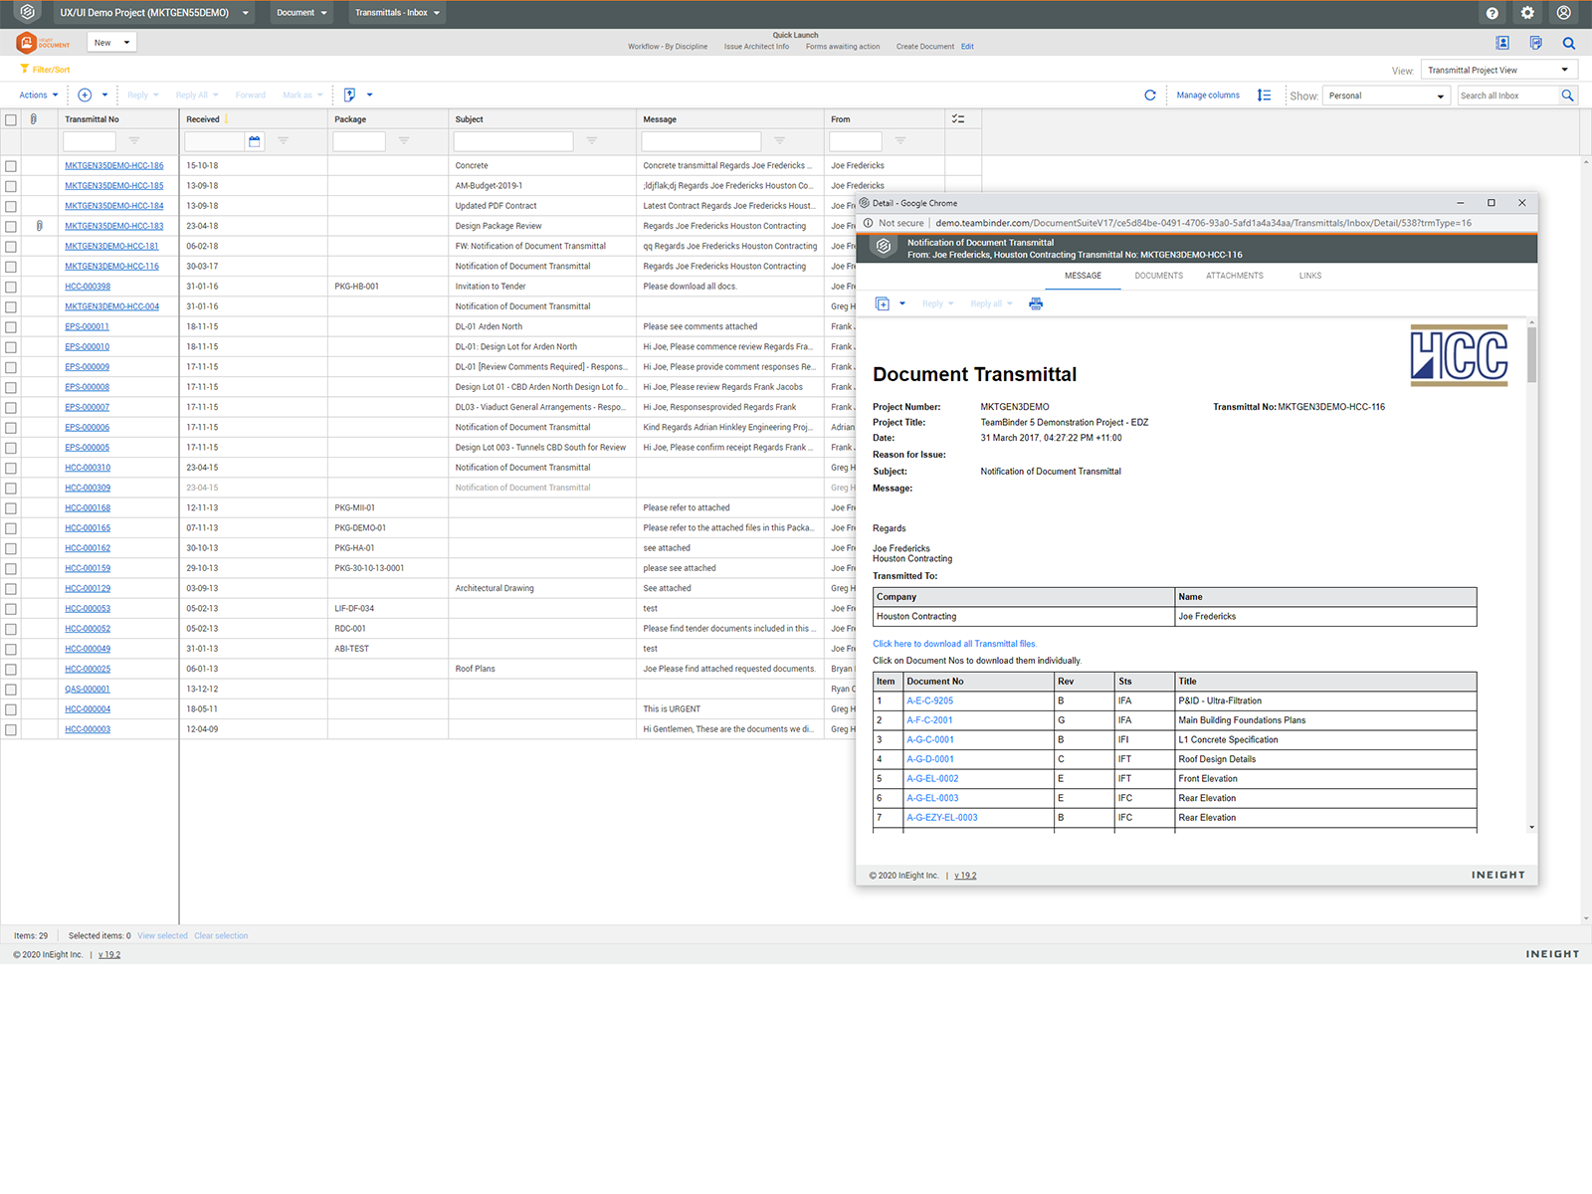This screenshot has height=1194, width=1592.
Task: Click Forms awaiting action quick launch
Action: [x=843, y=47]
